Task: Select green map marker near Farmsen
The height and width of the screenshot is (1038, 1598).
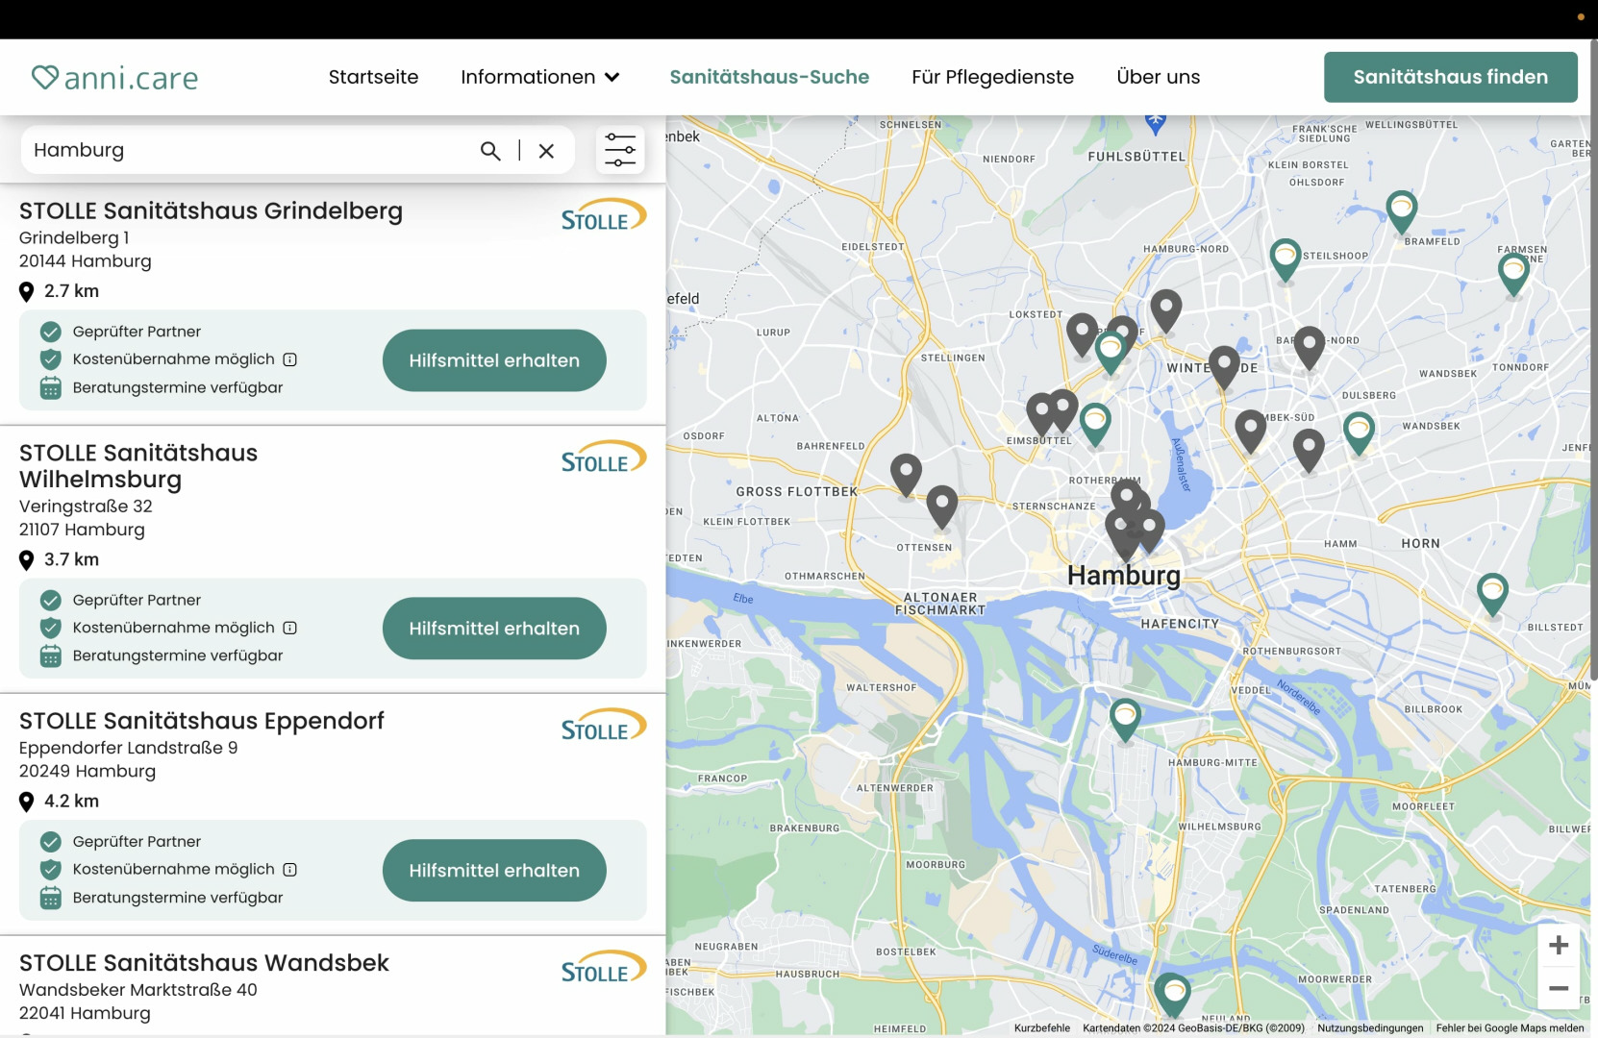Action: pyautogui.click(x=1514, y=274)
